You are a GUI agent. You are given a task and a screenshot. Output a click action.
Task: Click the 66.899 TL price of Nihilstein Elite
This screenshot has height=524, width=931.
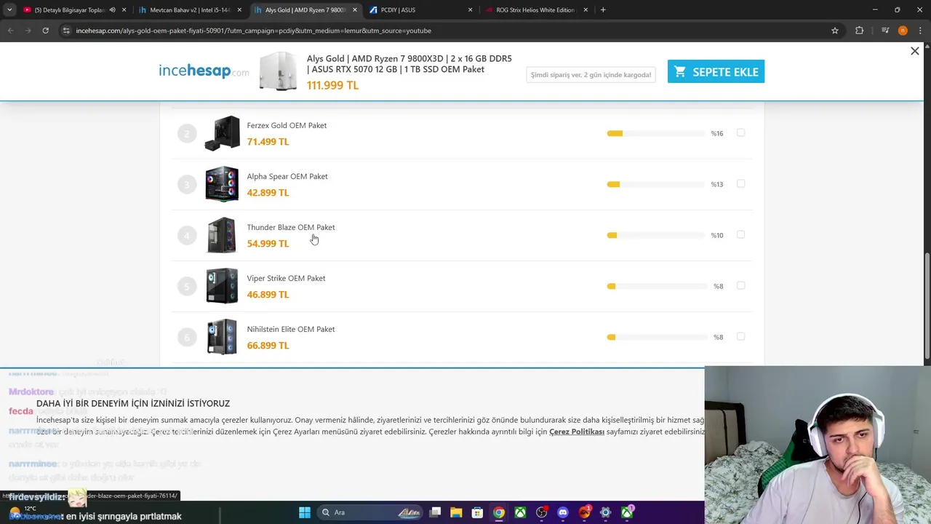tap(268, 346)
